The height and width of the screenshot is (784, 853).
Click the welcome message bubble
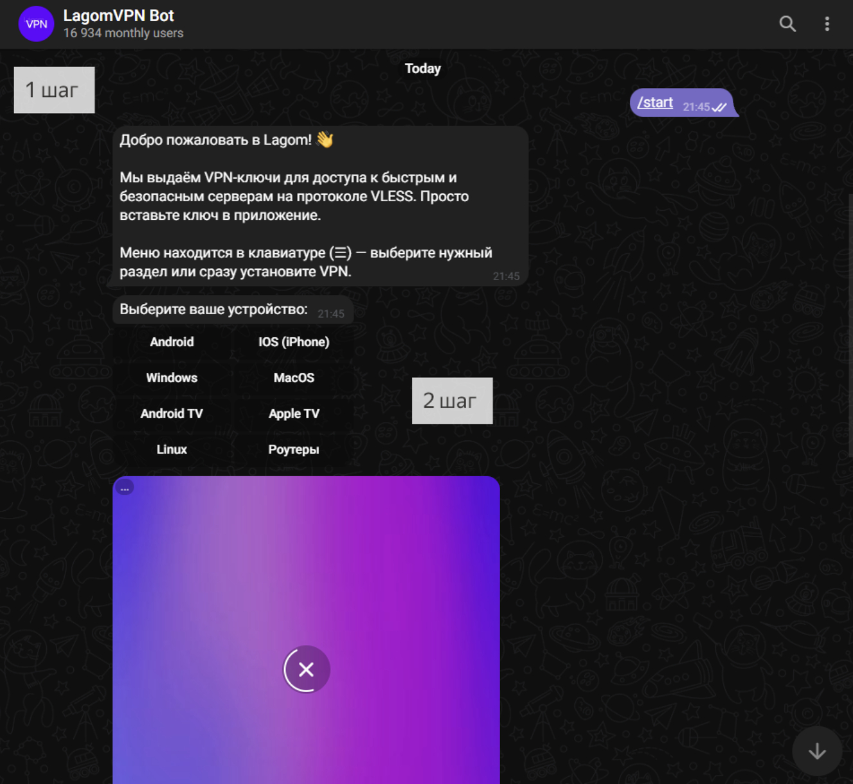pos(320,206)
